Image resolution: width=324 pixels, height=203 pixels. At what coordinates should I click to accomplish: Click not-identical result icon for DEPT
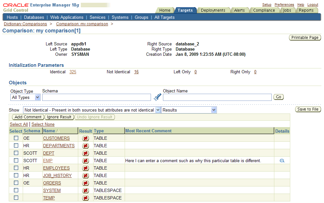[86, 153]
